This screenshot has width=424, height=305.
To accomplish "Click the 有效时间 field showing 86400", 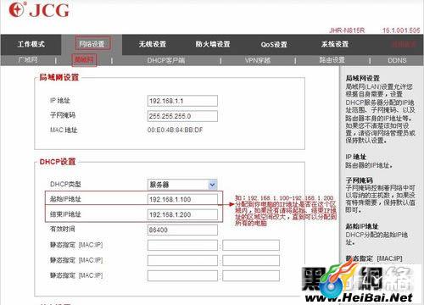I will (182, 230).
